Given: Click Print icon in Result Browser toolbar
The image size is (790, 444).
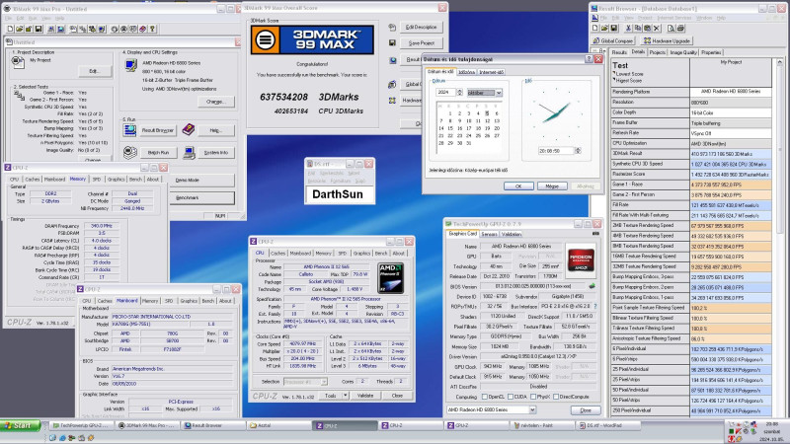Looking at the screenshot, I should point(681,29).
